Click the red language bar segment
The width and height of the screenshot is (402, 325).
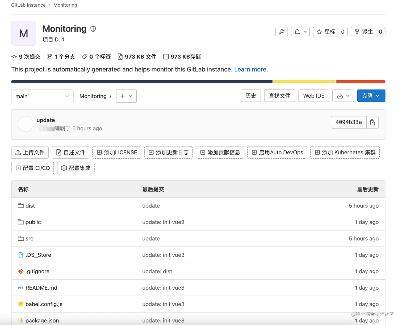[361, 82]
